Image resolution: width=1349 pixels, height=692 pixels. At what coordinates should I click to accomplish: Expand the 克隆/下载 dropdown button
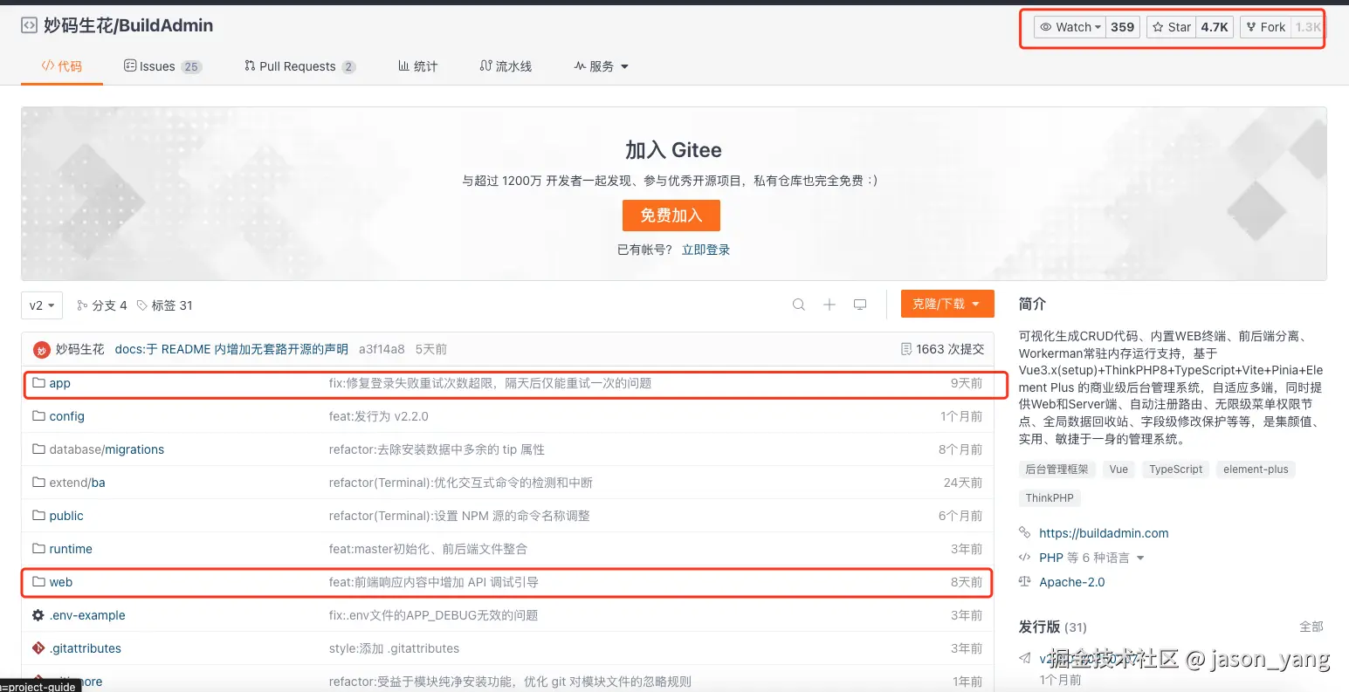pyautogui.click(x=947, y=304)
